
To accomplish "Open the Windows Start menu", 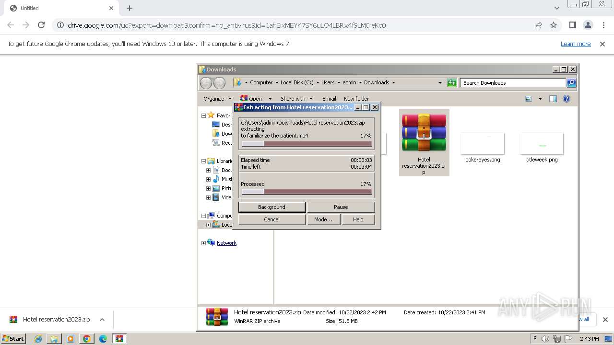I will pos(13,338).
